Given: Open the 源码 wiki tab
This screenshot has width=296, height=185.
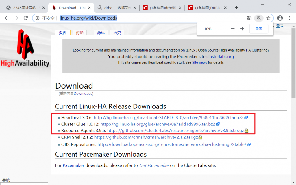Looking at the screenshot, I should pos(101,33).
